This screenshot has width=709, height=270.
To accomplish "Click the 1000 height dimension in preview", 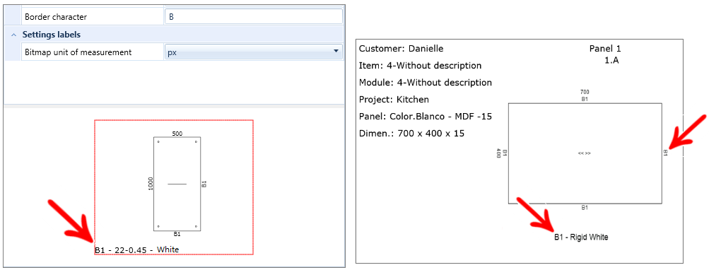I will [151, 183].
